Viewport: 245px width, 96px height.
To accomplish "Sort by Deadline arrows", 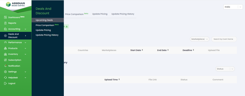I will (193, 50).
